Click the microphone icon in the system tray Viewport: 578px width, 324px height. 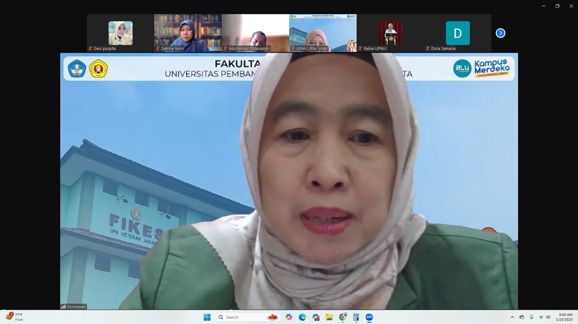(532, 317)
